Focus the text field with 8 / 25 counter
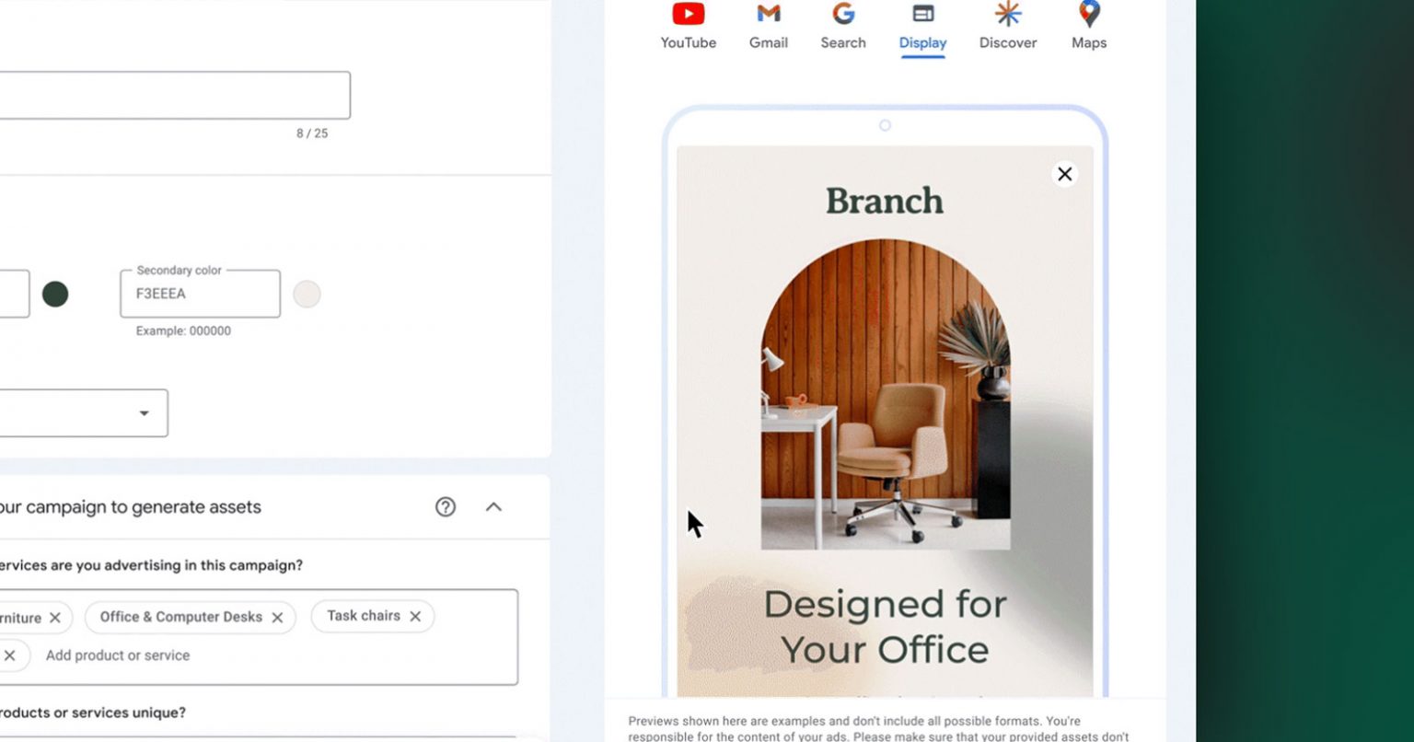 (175, 95)
